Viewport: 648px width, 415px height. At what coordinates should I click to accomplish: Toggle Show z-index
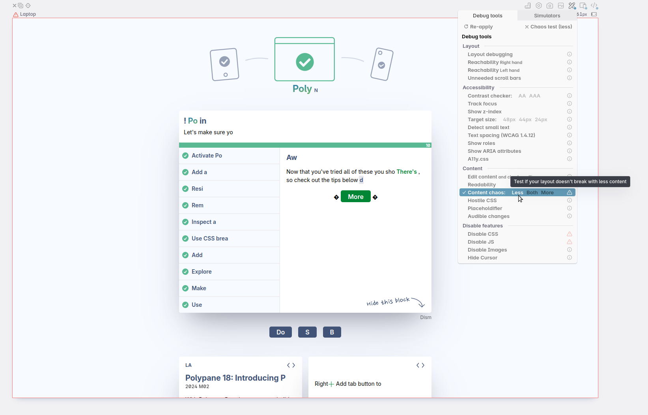485,112
